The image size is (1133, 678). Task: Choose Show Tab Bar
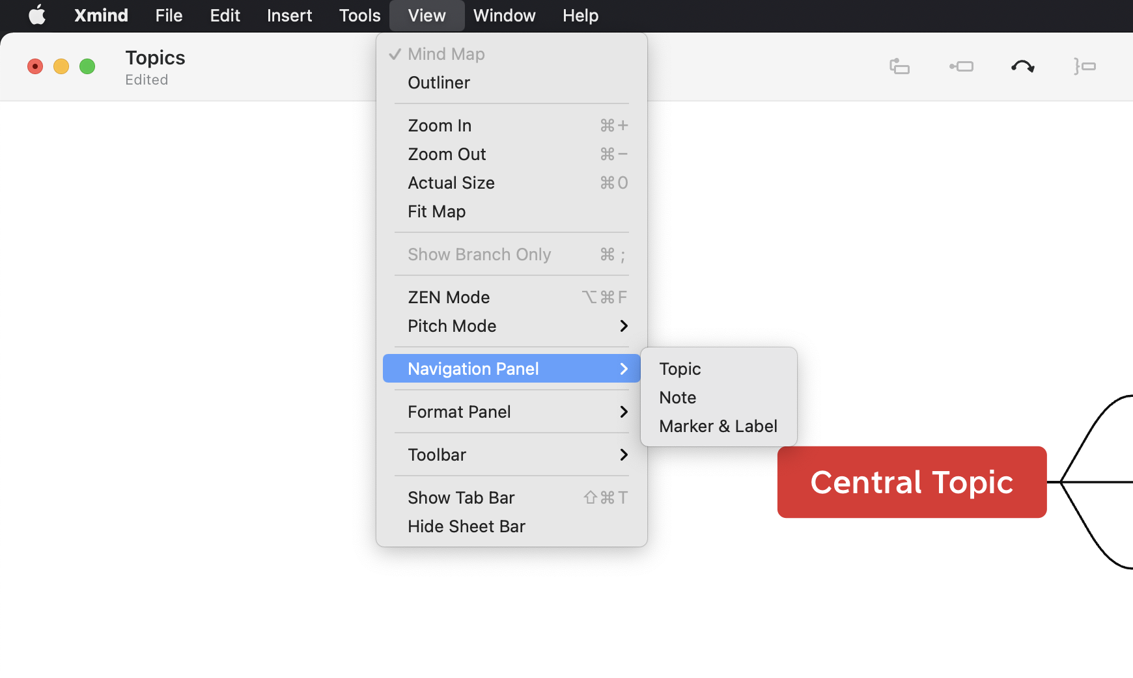pos(512,498)
